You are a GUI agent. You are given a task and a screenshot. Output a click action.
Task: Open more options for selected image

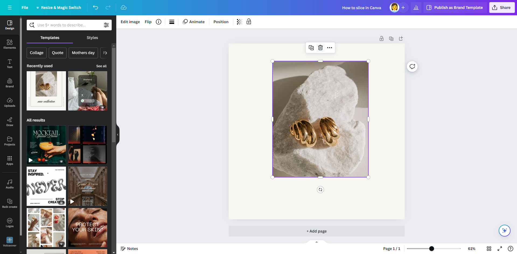pyautogui.click(x=330, y=48)
